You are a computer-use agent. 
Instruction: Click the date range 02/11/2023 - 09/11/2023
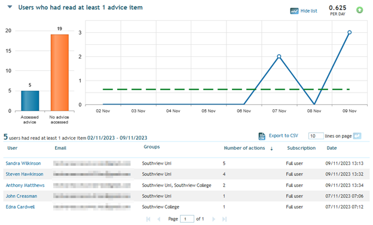tap(117, 138)
